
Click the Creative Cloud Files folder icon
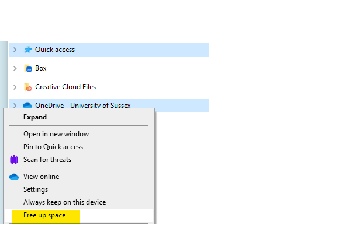[28, 87]
